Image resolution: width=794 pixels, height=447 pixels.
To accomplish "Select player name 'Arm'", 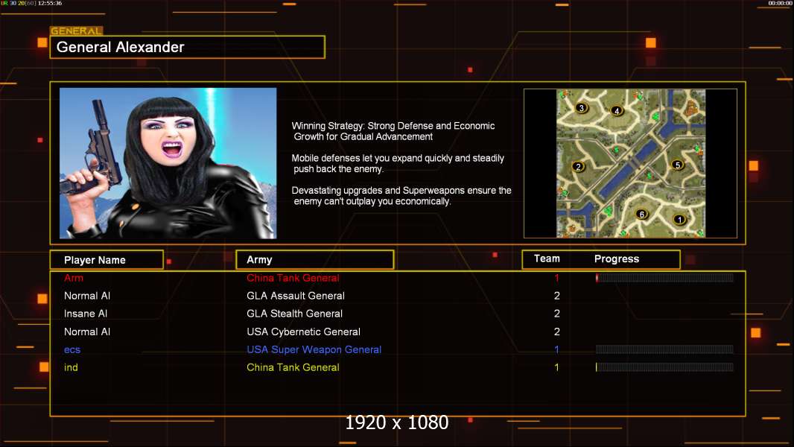I will point(74,277).
